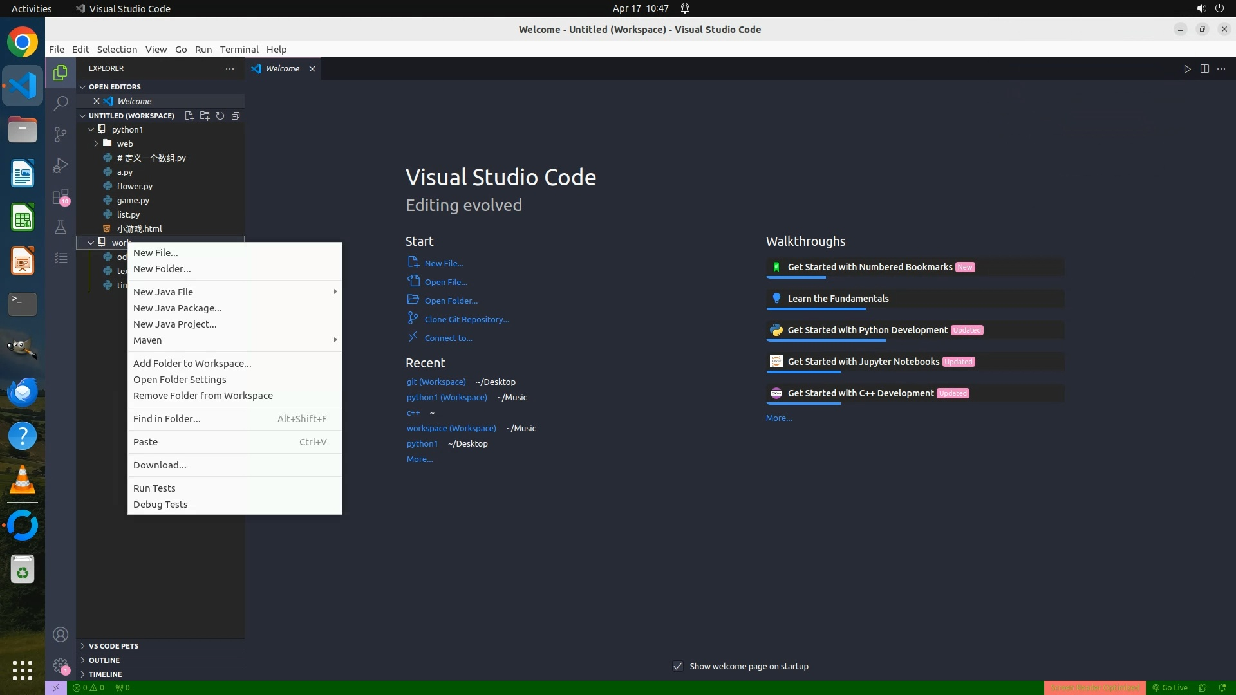Open the Search view in activity bar
This screenshot has height=695, width=1236.
61,103
